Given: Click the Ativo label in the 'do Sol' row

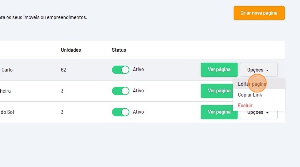Looking at the screenshot, I should 138,112.
